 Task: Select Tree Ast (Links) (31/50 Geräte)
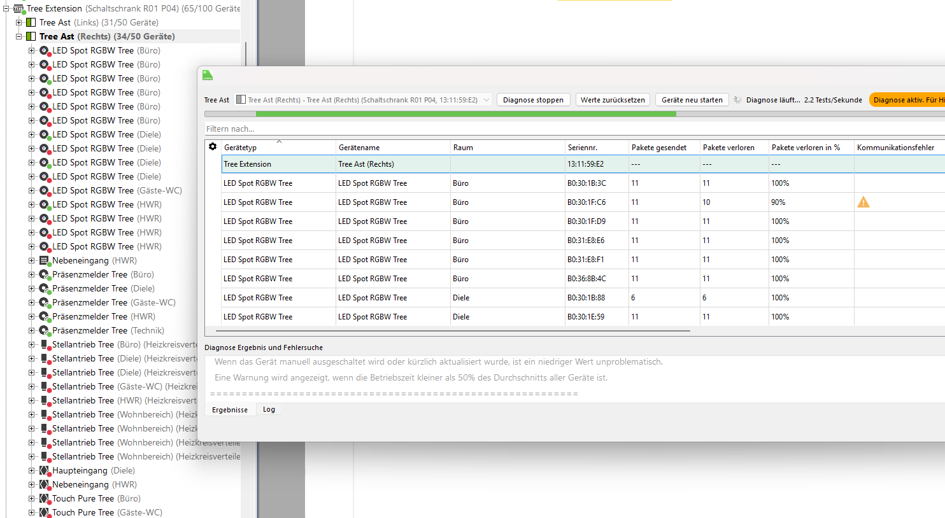pyautogui.click(x=99, y=22)
